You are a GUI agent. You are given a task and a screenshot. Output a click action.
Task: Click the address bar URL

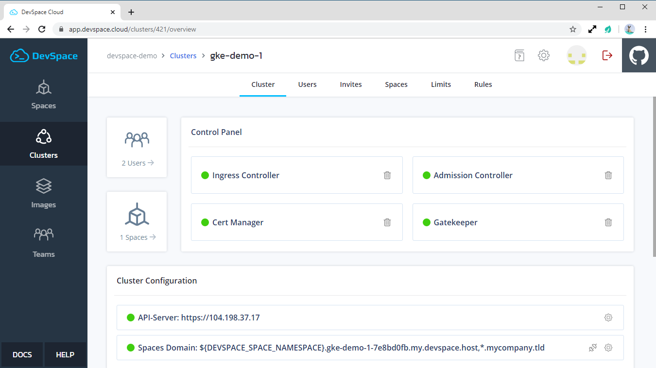132,29
